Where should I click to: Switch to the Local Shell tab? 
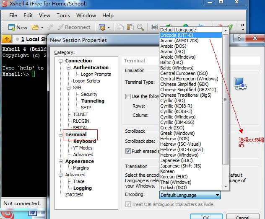pyautogui.click(x=32, y=39)
